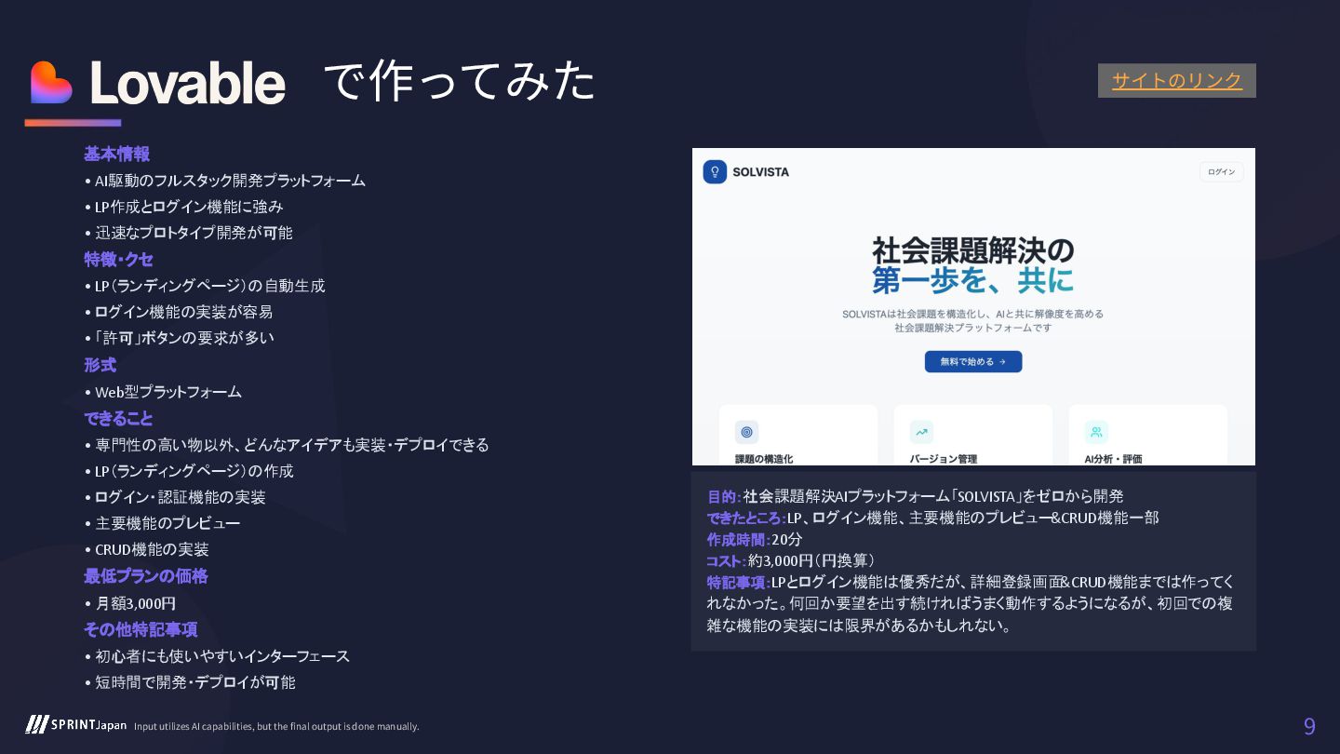Click the ログイン button in SOLVISTA preview
This screenshot has width=1340, height=754.
click(x=1221, y=171)
